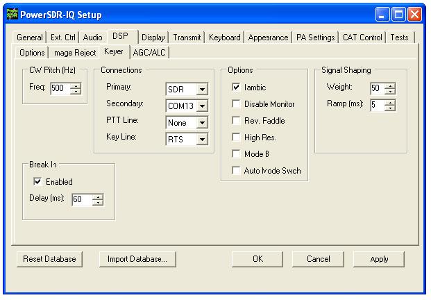Screen dimensions: 431x300
Task: Decrease CW Pitch frequency with down arrow
Action: [76, 91]
